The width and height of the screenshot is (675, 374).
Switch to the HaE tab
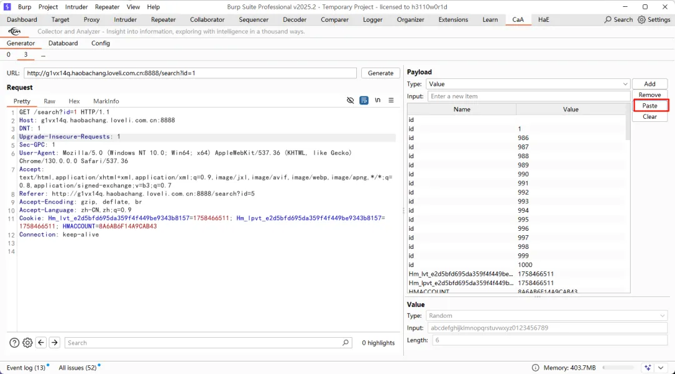click(543, 20)
